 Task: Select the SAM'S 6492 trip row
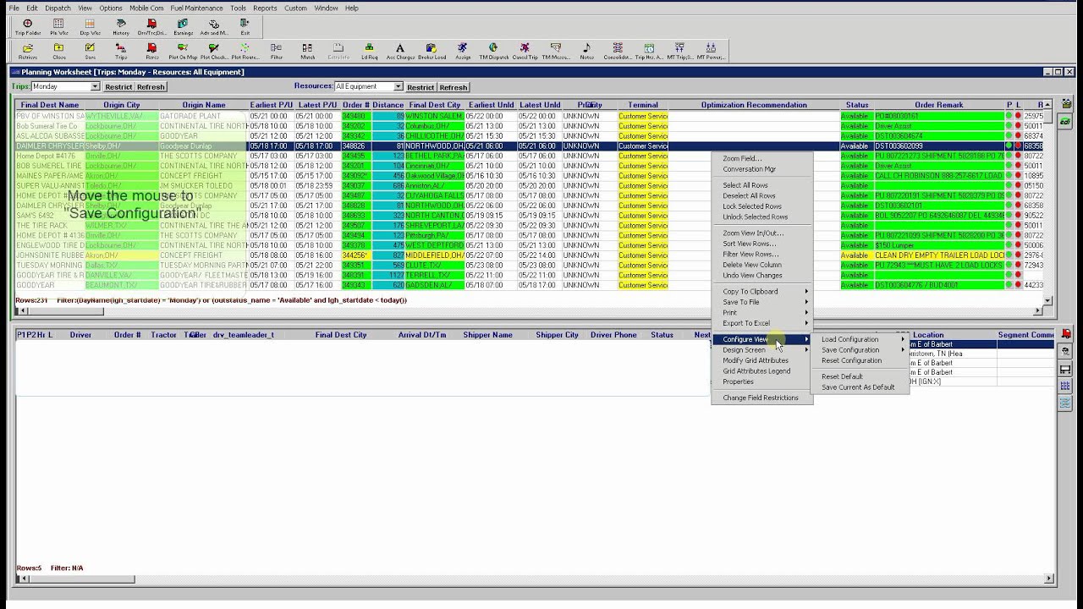[x=529, y=216]
